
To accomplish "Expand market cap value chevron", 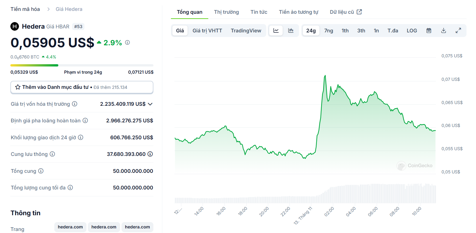I will pyautogui.click(x=150, y=104).
